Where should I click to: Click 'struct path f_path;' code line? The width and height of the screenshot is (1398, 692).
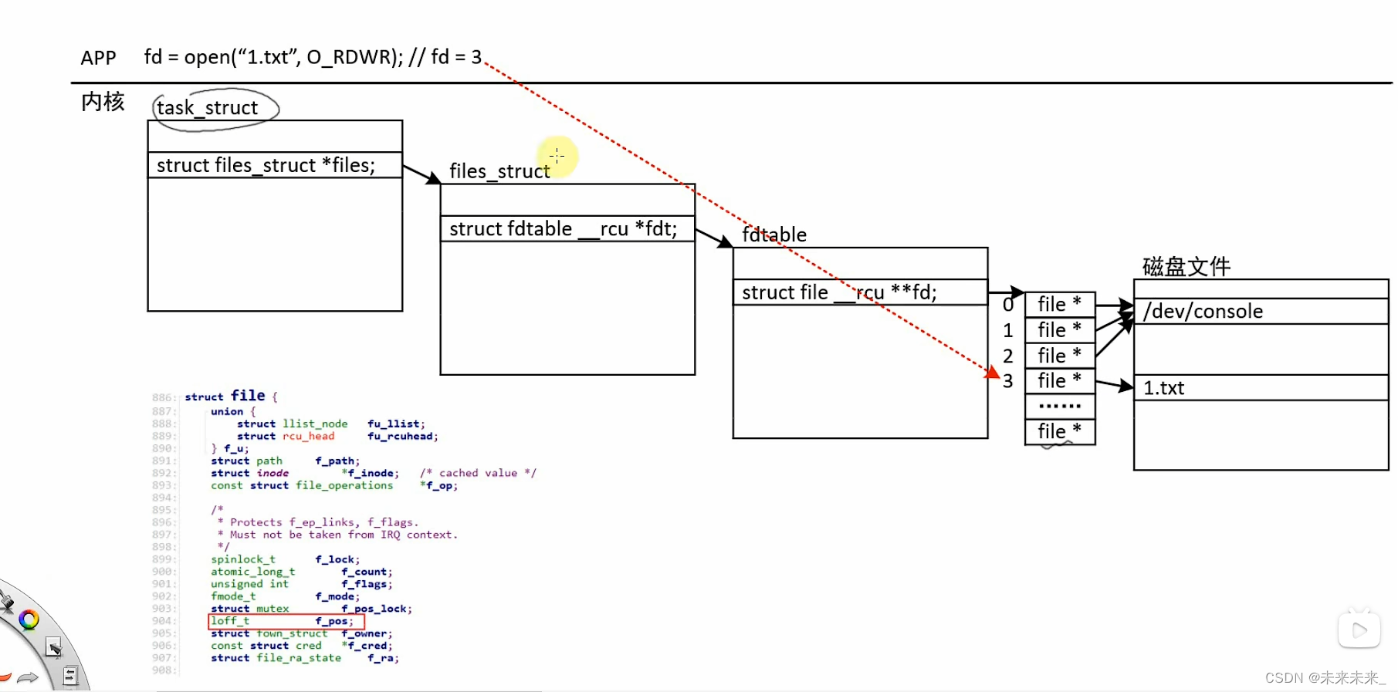pos(286,461)
